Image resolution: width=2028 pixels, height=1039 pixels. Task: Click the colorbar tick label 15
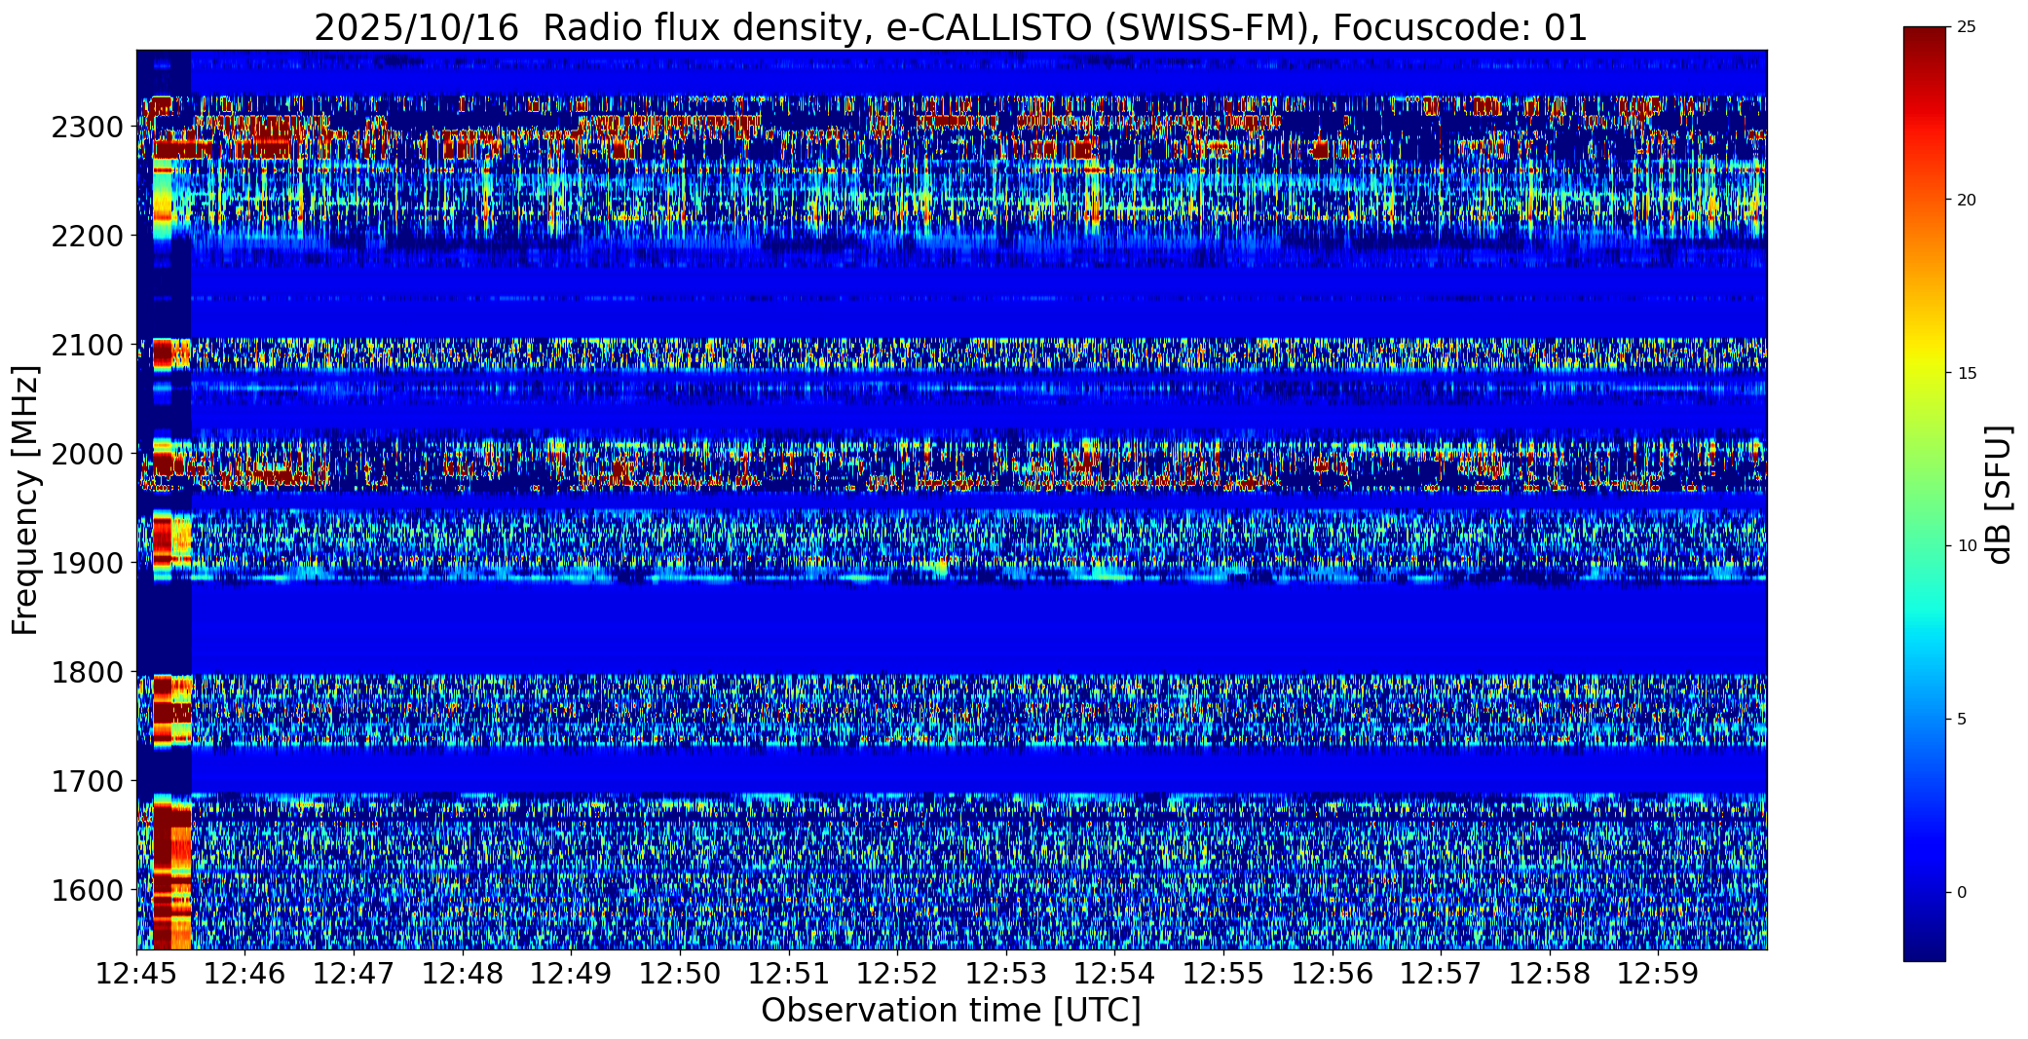point(1967,374)
